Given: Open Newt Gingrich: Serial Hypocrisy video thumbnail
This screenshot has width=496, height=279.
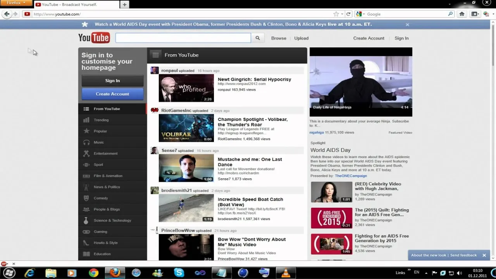Looking at the screenshot, I should pos(186,88).
